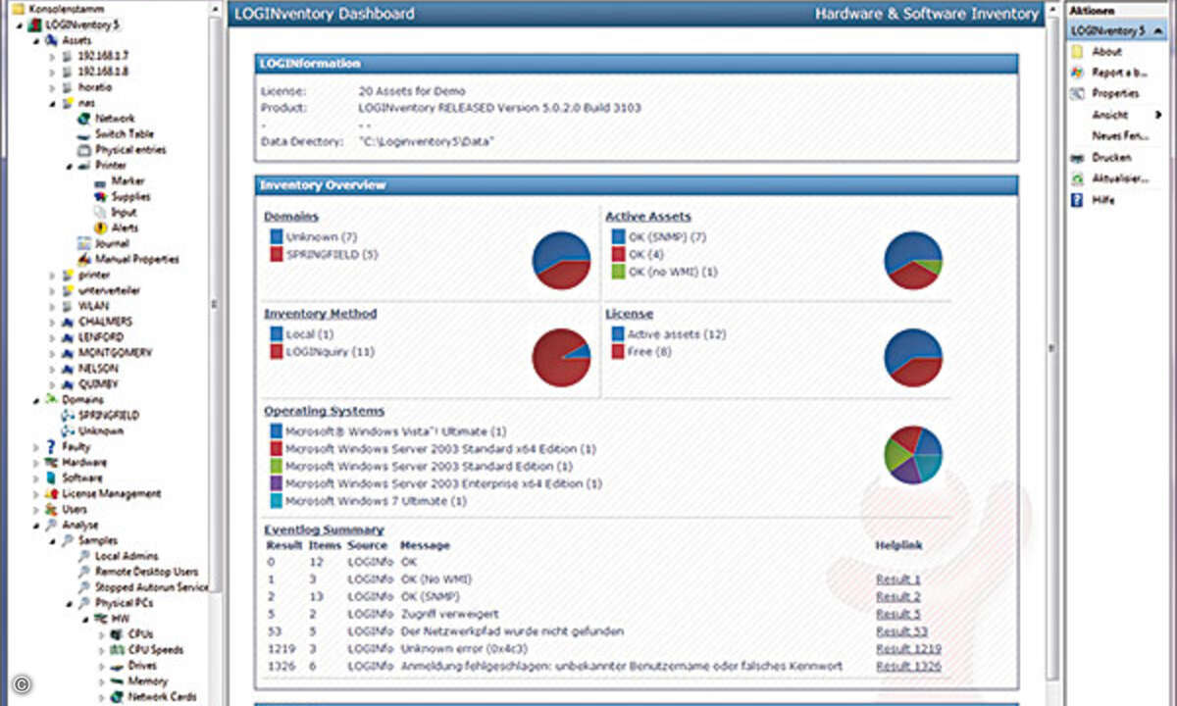Image resolution: width=1177 pixels, height=706 pixels.
Task: Open the Inventory Method link
Action: 320,314
